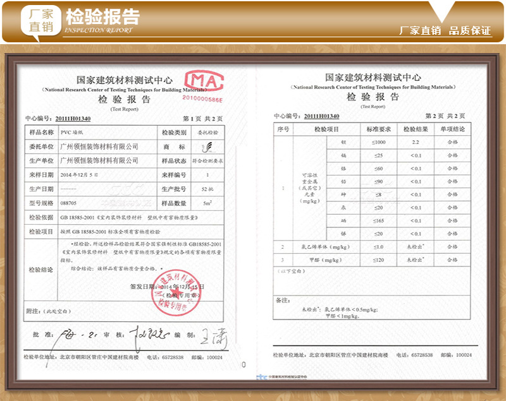Click the sample quantity value 5m²

tap(207, 203)
